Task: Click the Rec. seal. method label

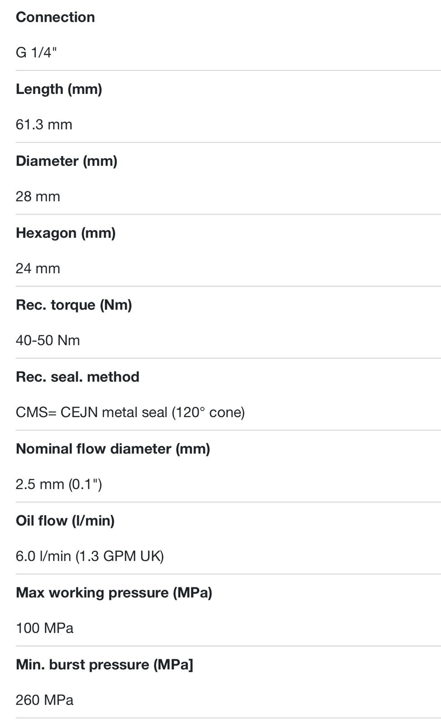Action: pos(77,376)
